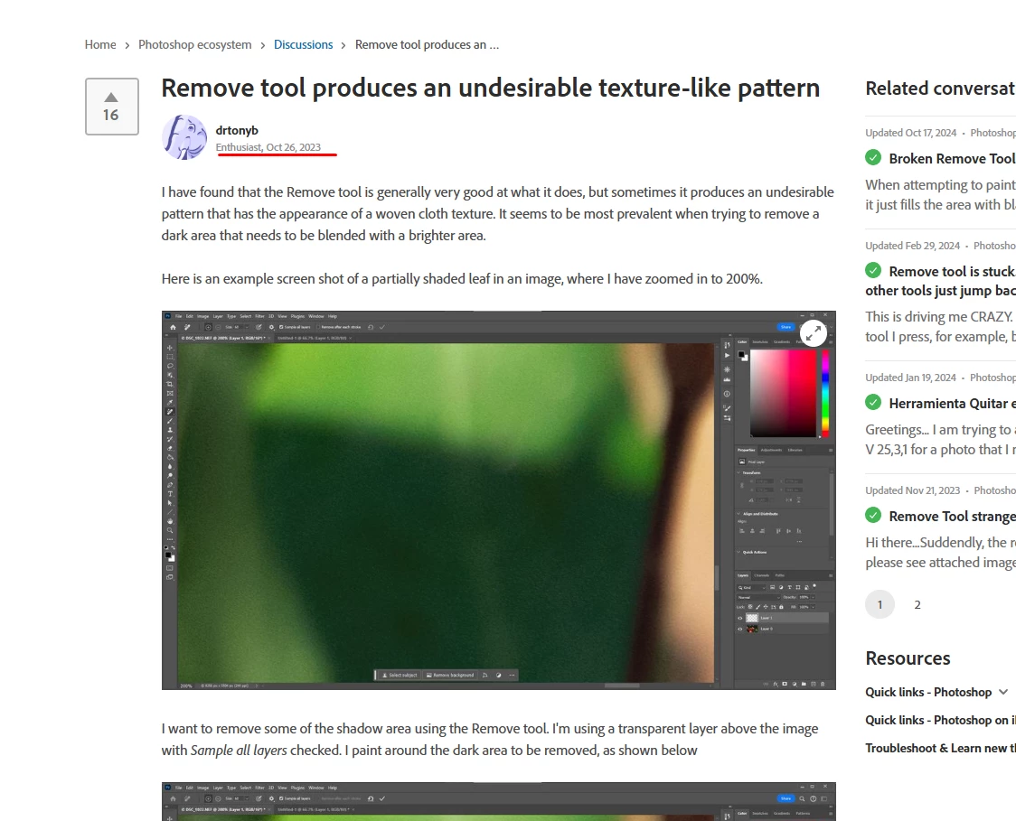This screenshot has width=1016, height=821.
Task: Collapse the Transform section in Properties panel
Action: coord(738,472)
